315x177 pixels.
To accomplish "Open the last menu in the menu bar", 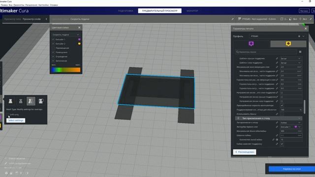I will point(54,5).
